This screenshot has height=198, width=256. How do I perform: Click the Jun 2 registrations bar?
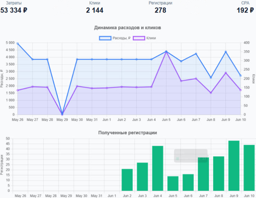tap(127, 180)
